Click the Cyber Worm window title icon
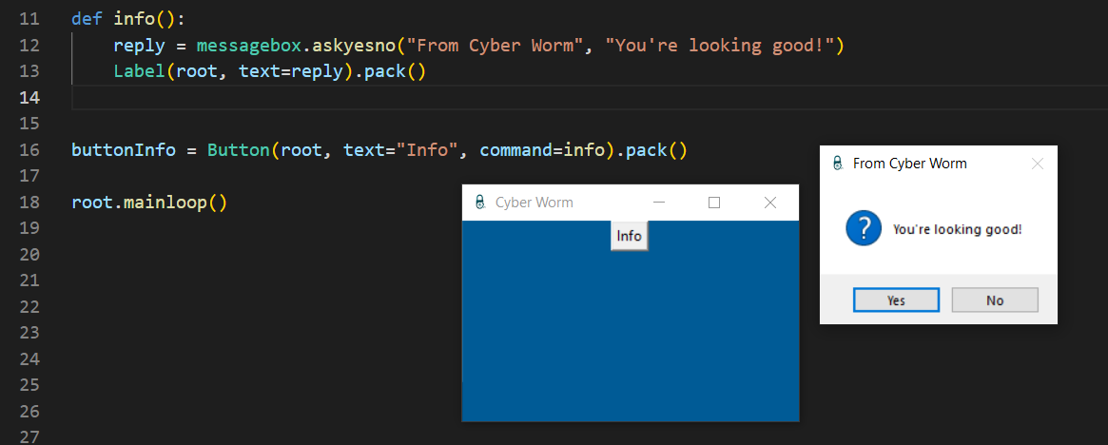The image size is (1108, 445). coord(479,203)
